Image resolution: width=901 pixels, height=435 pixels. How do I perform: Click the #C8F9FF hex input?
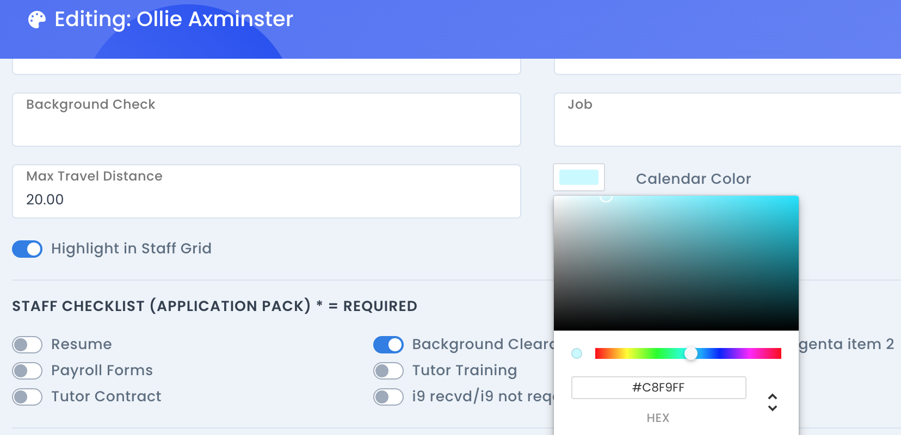[x=658, y=388]
